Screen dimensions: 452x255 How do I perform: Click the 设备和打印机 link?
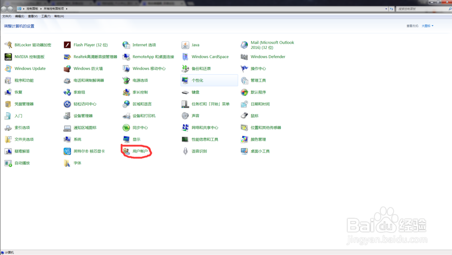click(144, 116)
